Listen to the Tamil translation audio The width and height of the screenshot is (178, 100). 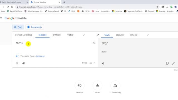tap(103, 63)
